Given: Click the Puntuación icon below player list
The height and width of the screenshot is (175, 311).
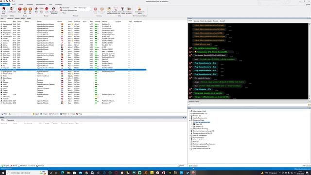Looking at the screenshot, I should tap(54, 114).
